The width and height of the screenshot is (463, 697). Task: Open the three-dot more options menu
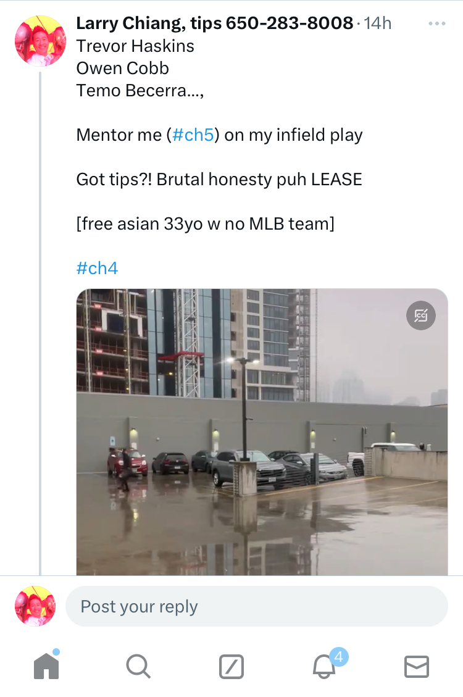436,23
